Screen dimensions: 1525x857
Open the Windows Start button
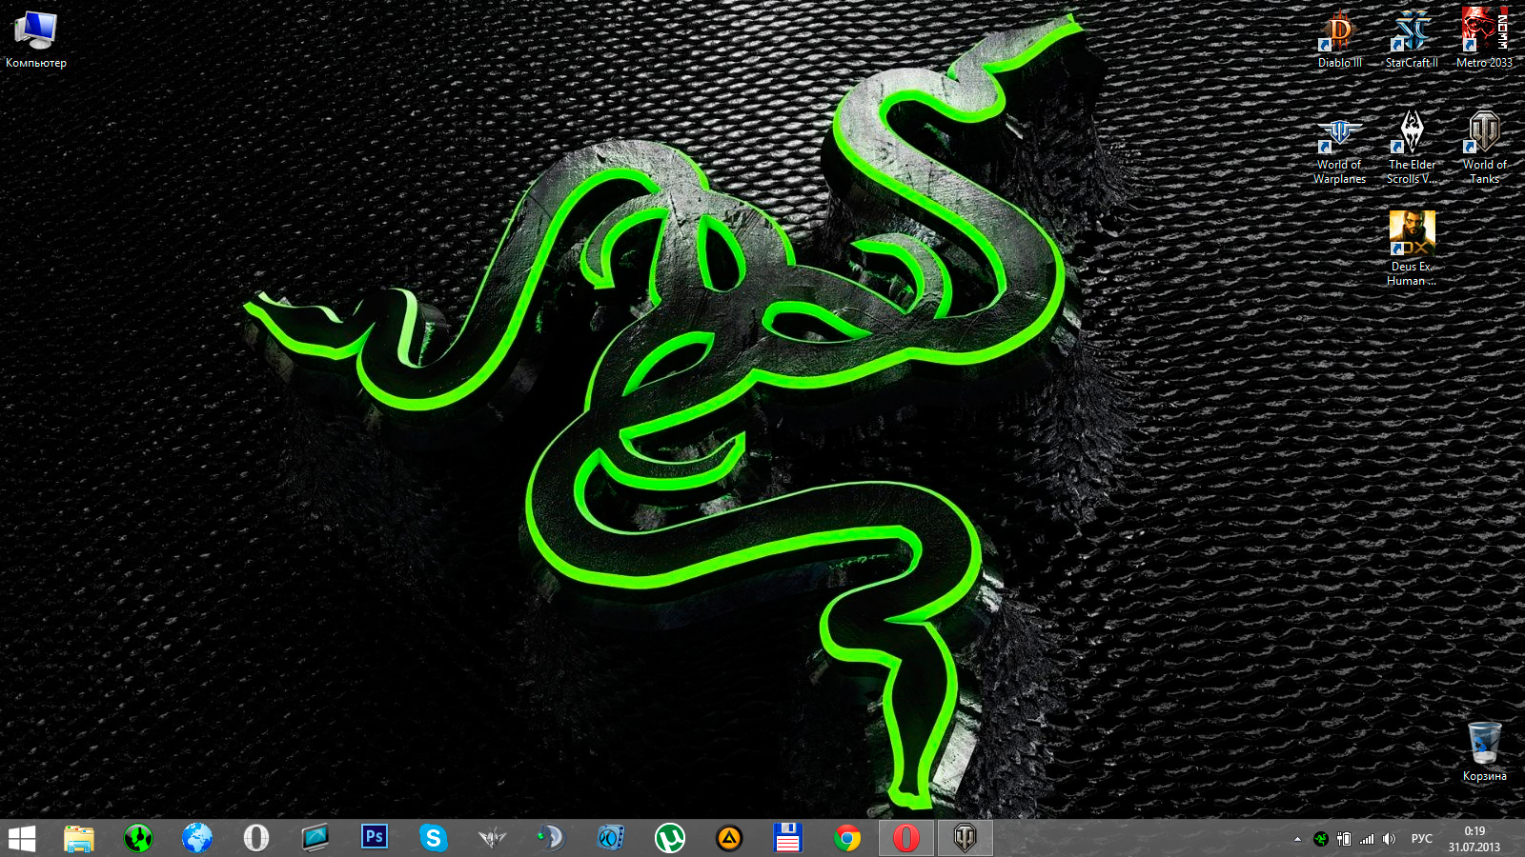(22, 839)
